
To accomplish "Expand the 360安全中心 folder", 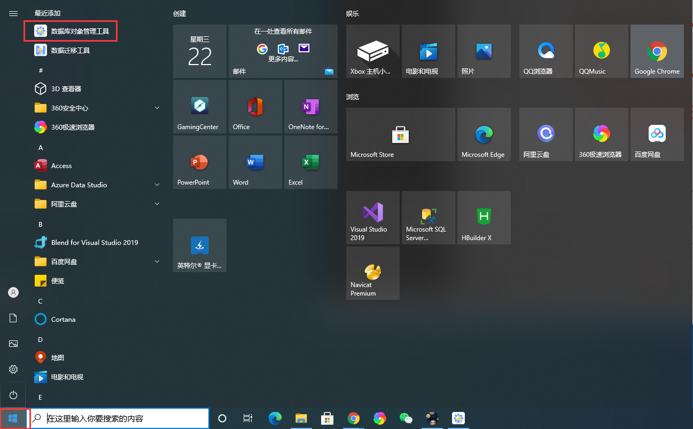I will point(157,108).
